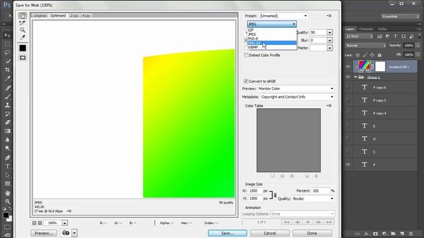Click Photoshop foreground color swatch
This screenshot has height=238, width=424.
pyautogui.click(x=6, y=215)
